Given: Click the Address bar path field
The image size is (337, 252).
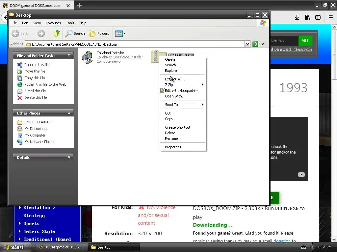Looking at the screenshot, I should (x=135, y=44).
